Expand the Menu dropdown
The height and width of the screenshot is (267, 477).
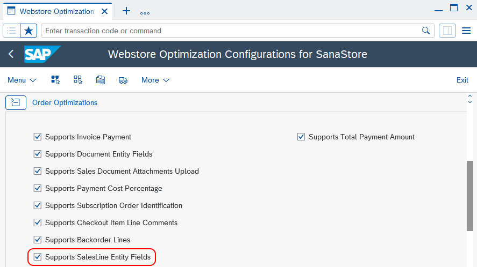[22, 80]
